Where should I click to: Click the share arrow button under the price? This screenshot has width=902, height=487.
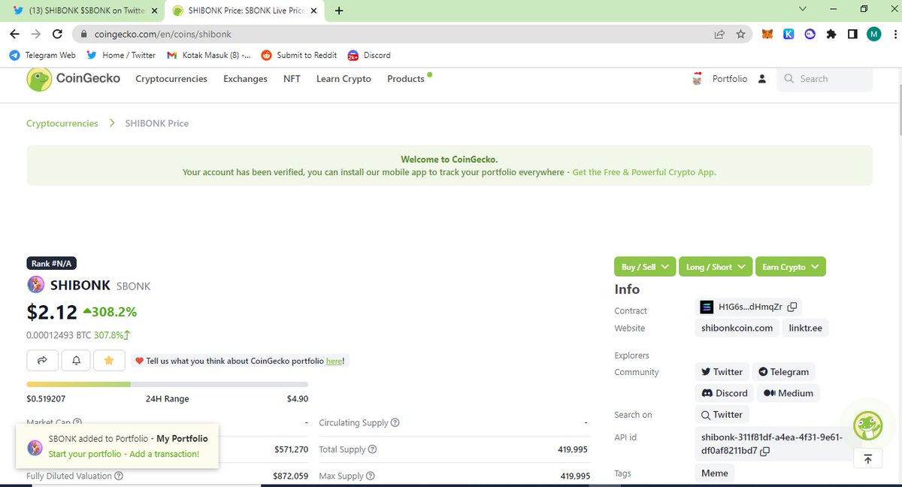(43, 361)
